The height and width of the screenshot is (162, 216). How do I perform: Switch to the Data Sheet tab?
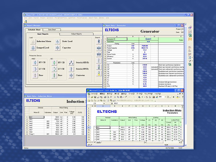click(52, 30)
